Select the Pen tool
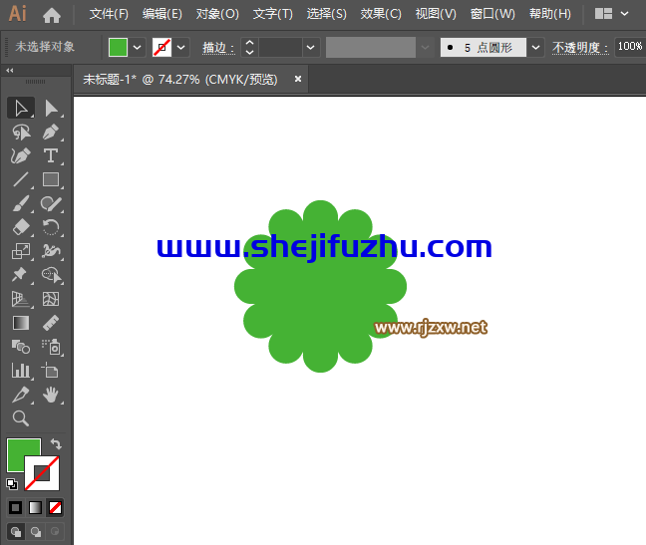 [51, 133]
